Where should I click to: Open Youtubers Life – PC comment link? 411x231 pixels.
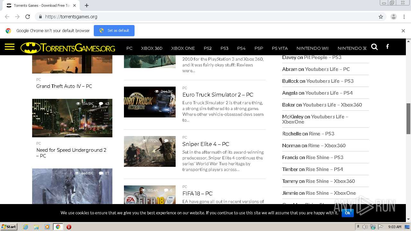click(327, 69)
